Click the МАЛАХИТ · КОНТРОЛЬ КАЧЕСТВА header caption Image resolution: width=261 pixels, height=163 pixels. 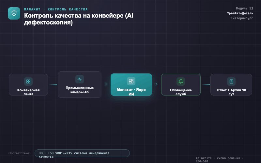(x=56, y=9)
